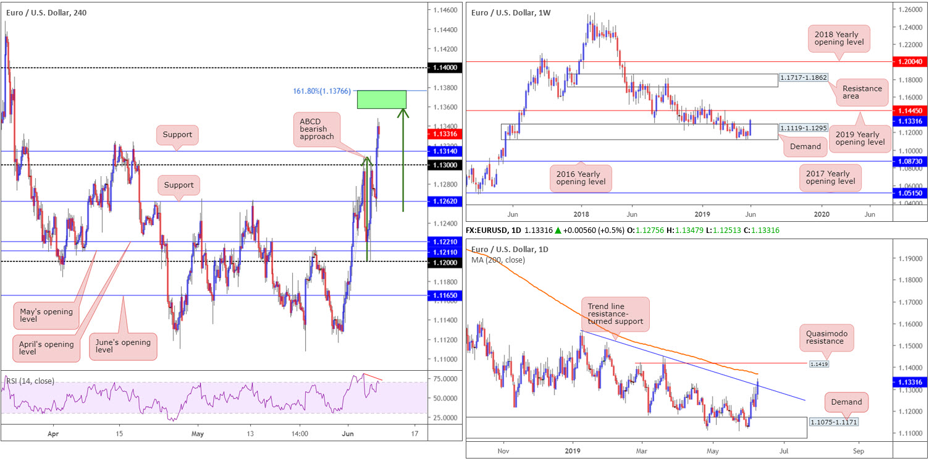This screenshot has height=461, width=929.
Task: Click the 'Resistance area' callout
Action: (x=863, y=91)
